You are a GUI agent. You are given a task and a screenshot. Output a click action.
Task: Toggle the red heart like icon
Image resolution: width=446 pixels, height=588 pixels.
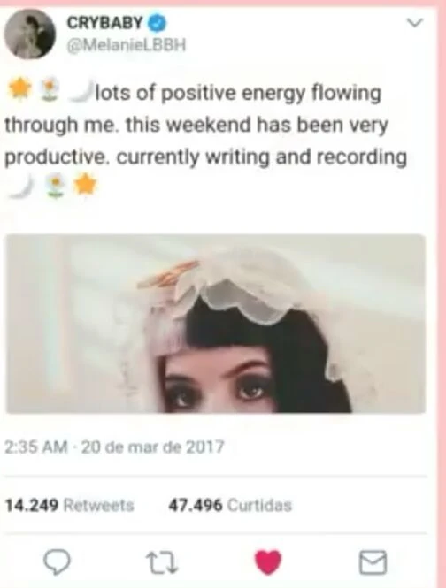268,562
